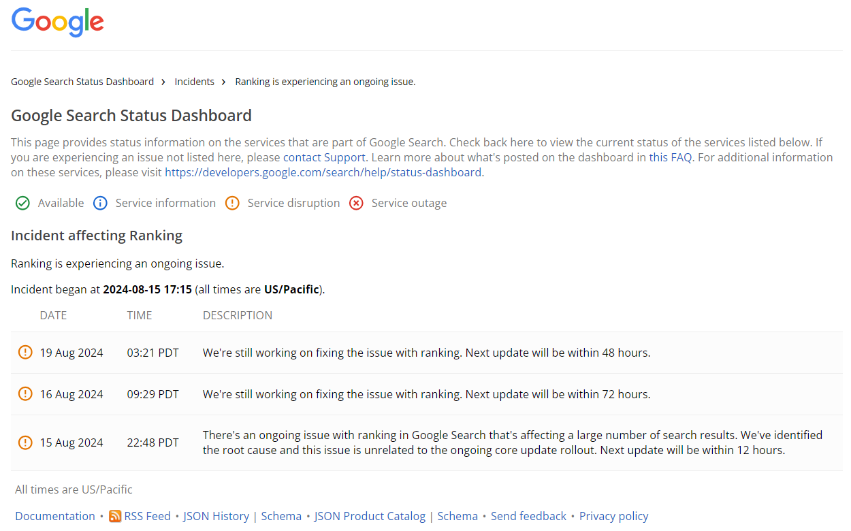Viewport: 851px width, 531px height.
Task: Click the 19 Aug 2024 date cell
Action: click(x=71, y=353)
